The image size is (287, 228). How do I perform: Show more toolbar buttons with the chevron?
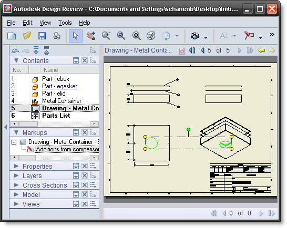point(272,34)
